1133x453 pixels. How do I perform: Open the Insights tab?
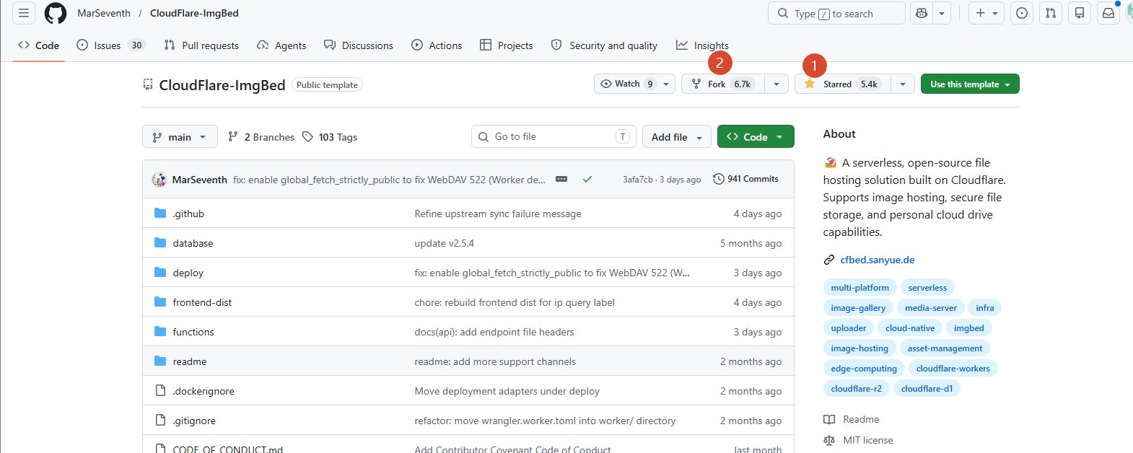click(702, 45)
